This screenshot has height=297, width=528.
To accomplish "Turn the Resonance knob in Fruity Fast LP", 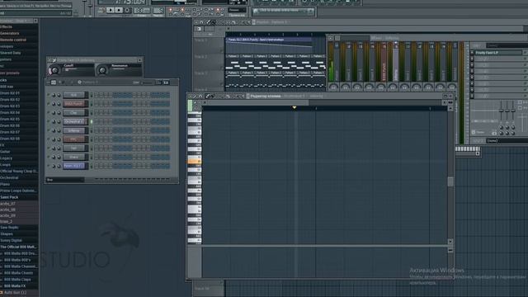I will pyautogui.click(x=102, y=70).
